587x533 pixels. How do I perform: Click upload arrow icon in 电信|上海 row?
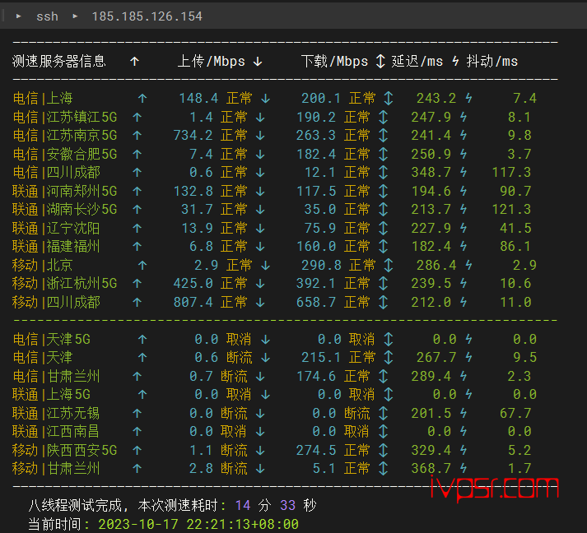coord(142,99)
